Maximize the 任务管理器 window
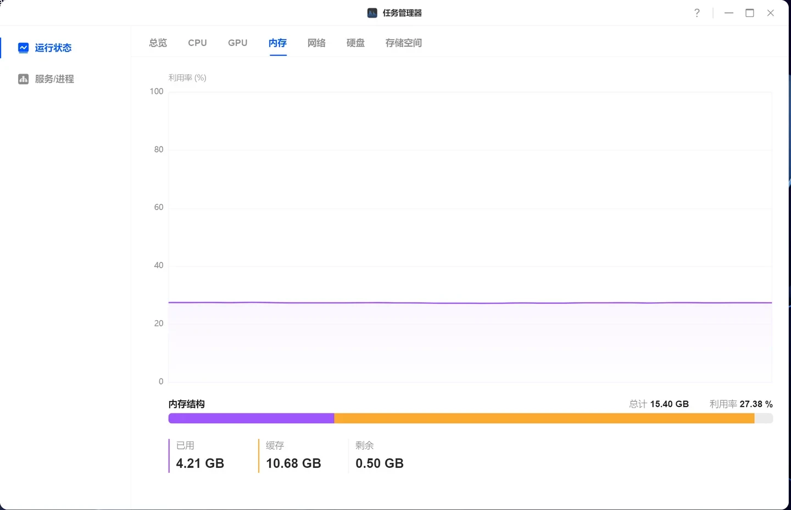This screenshot has width=791, height=510. point(750,13)
